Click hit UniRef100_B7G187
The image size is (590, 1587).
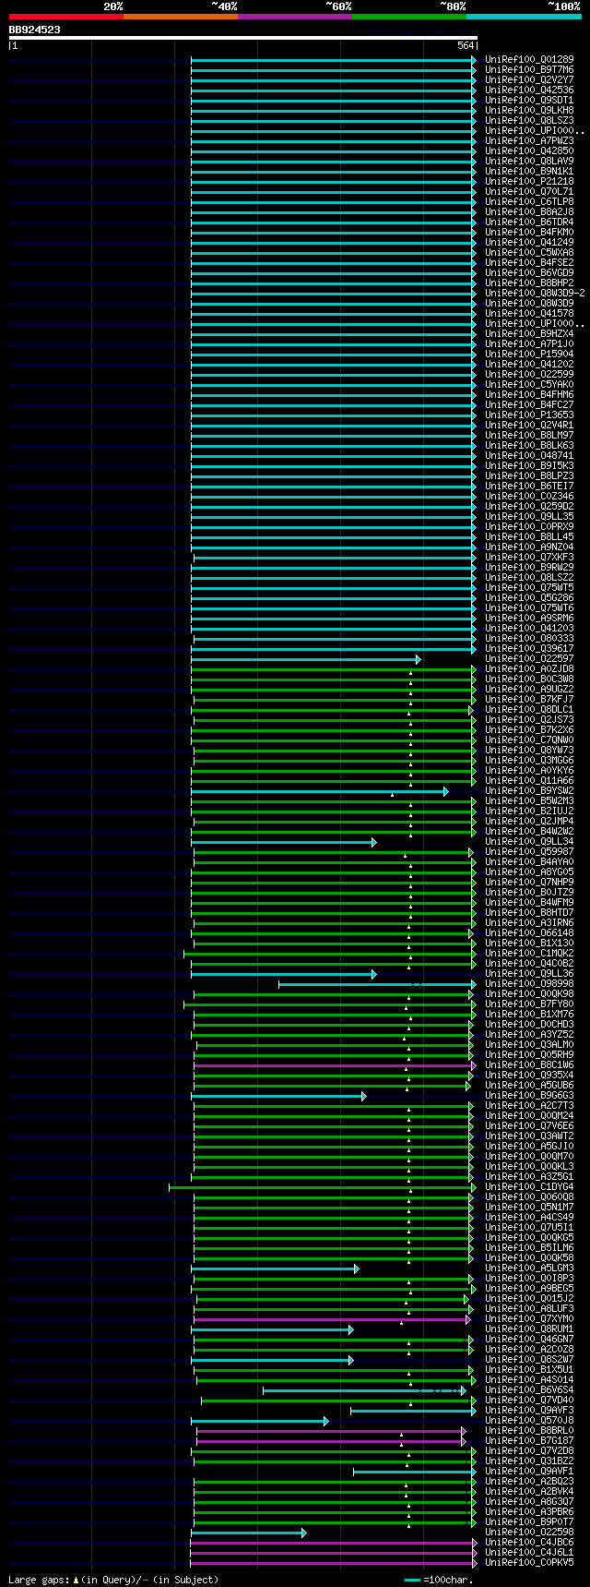[x=529, y=1441]
